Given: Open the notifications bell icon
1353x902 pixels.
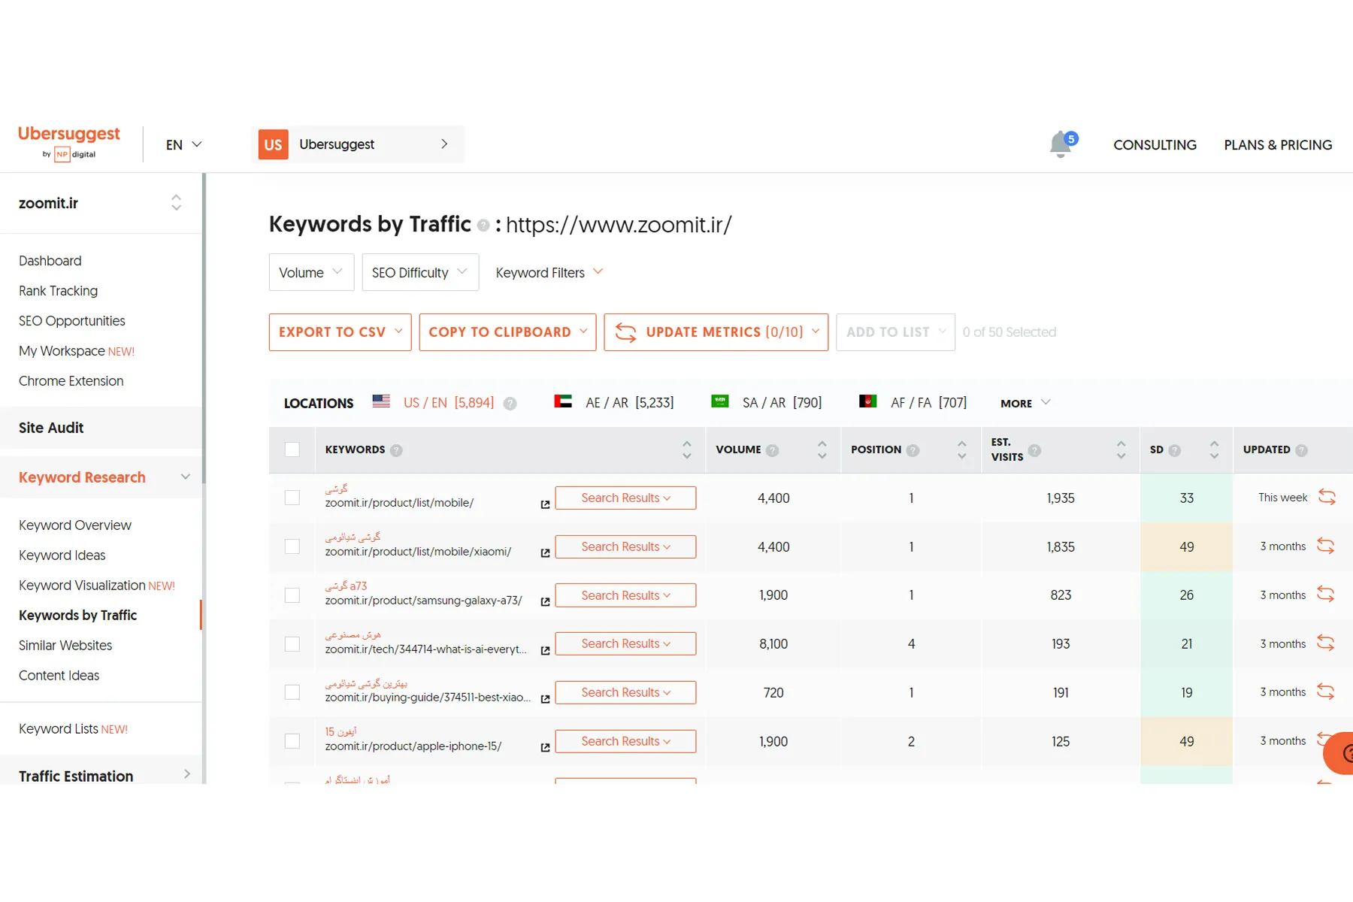Looking at the screenshot, I should 1061,144.
